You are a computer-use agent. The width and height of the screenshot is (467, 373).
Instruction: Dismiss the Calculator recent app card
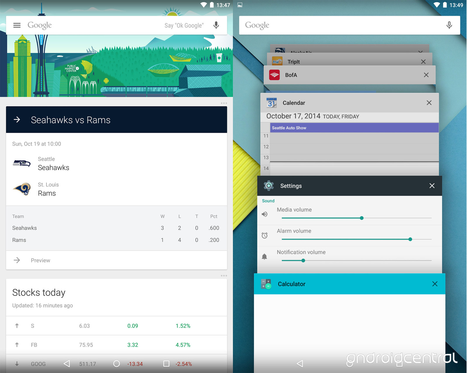click(435, 284)
